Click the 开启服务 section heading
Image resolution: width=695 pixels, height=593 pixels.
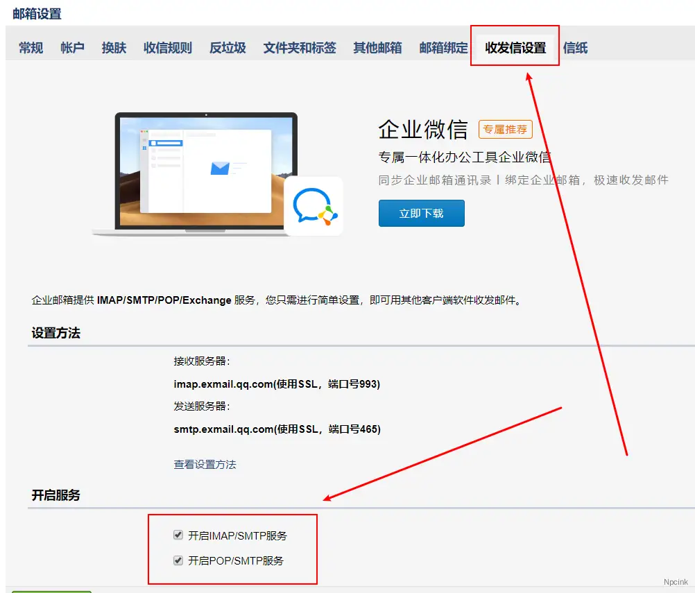point(56,495)
